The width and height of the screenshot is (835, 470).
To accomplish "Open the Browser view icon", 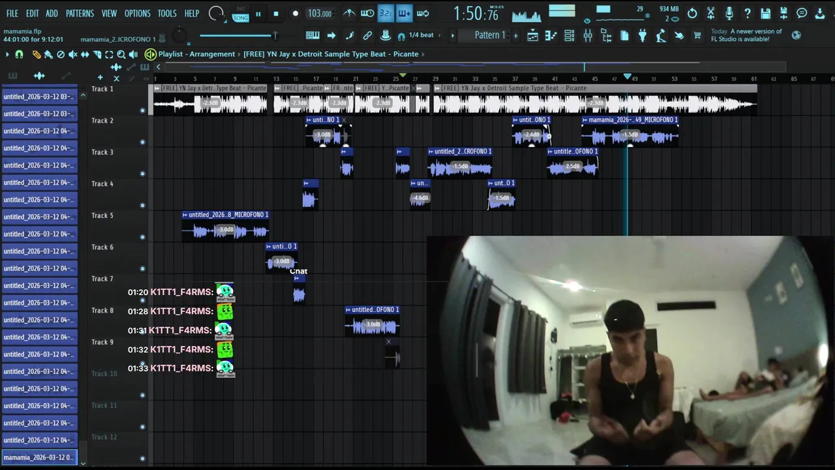I will click(606, 35).
